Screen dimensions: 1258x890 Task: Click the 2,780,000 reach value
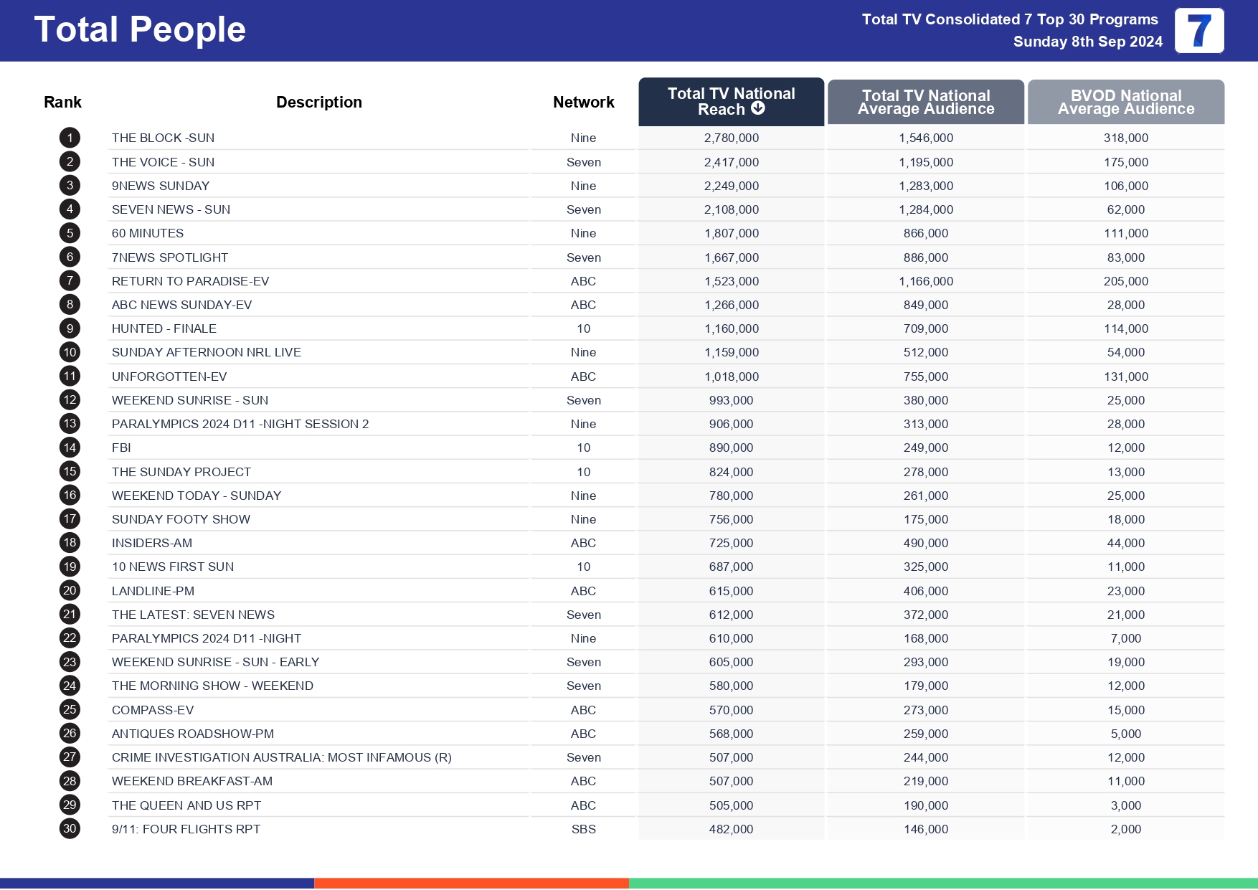pos(731,138)
